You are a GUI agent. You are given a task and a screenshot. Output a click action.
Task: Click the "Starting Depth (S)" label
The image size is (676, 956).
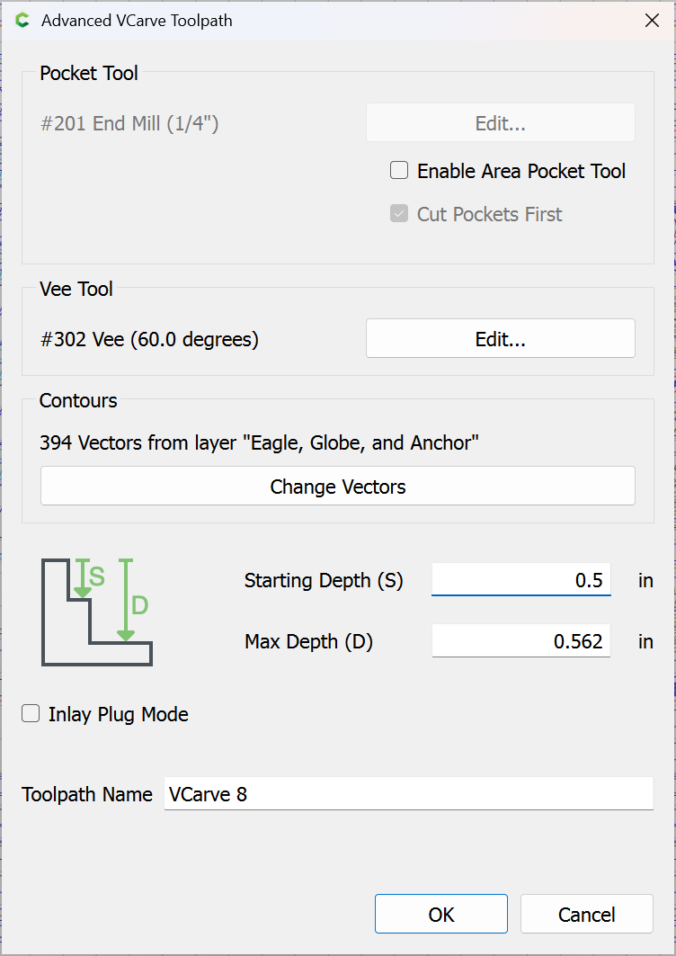pos(324,581)
